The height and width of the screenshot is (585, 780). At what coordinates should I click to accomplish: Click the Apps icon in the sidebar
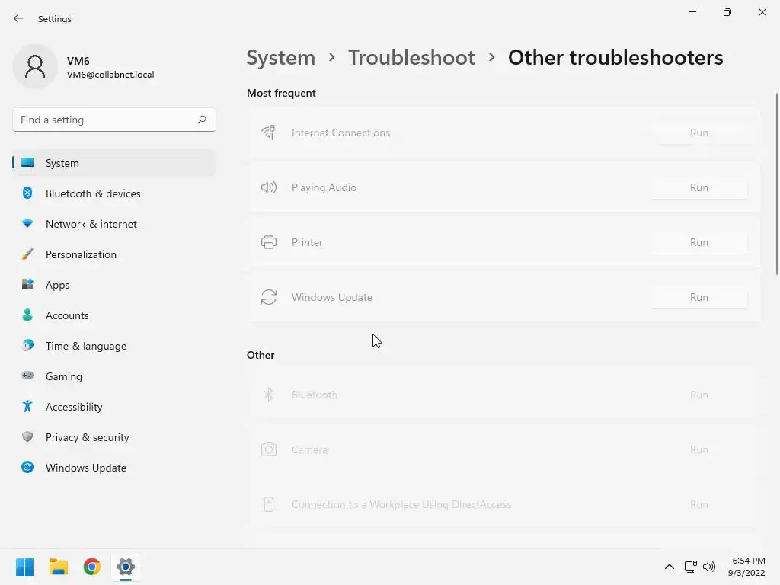[x=28, y=285]
